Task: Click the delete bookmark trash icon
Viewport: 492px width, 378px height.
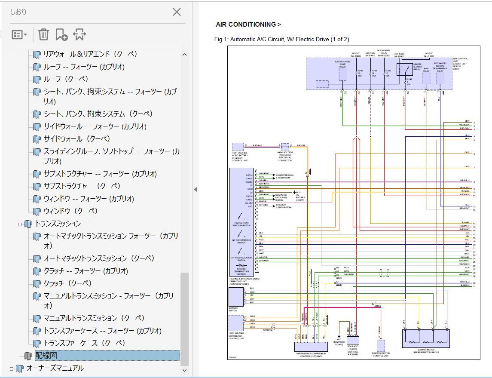Action: point(43,35)
